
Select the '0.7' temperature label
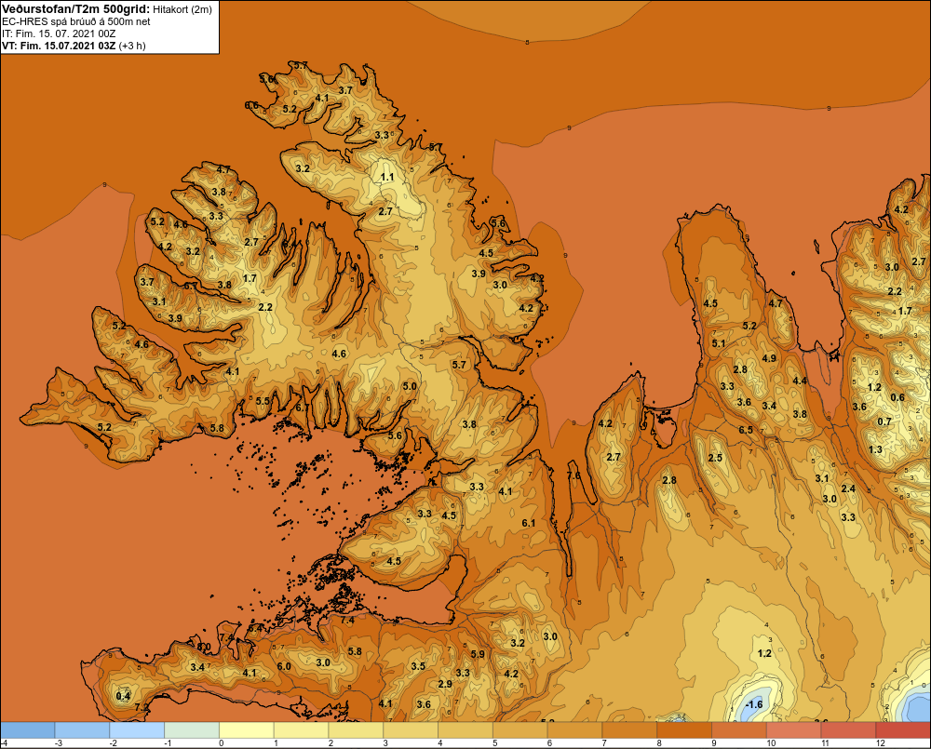click(x=884, y=421)
